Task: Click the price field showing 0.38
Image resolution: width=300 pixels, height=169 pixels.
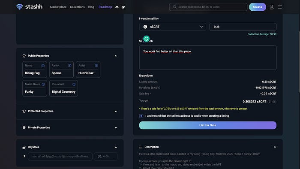Action: pyautogui.click(x=243, y=27)
